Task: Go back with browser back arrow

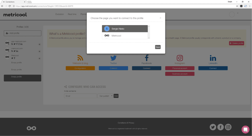Action: pos(2,6)
